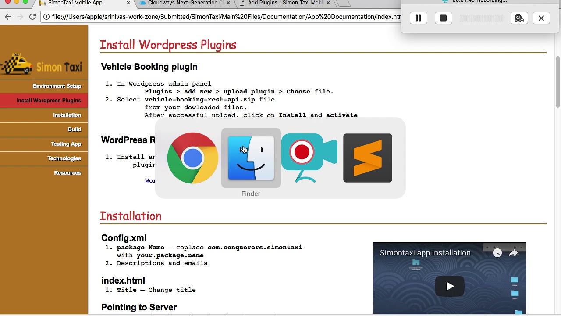
Task: Close the recording control panel
Action: pos(541,18)
